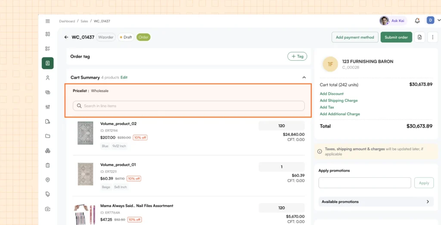Open the dashboard grid icon in sidebar
Viewport: 441px width, 225px height.
click(x=47, y=34)
